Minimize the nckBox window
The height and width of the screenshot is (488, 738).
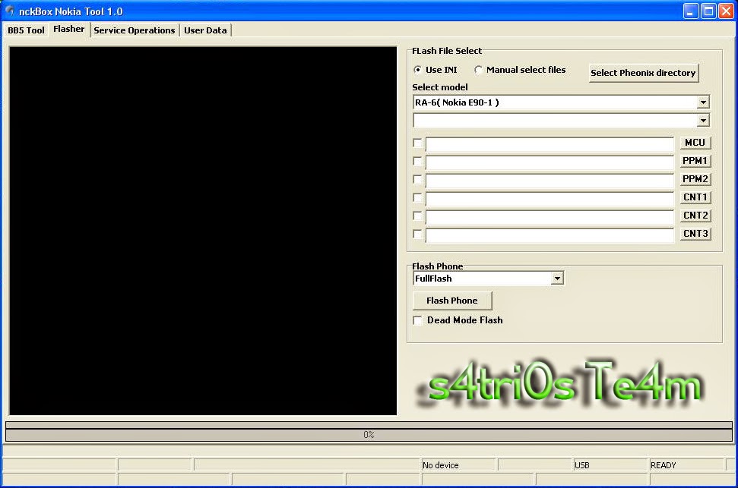pyautogui.click(x=690, y=11)
